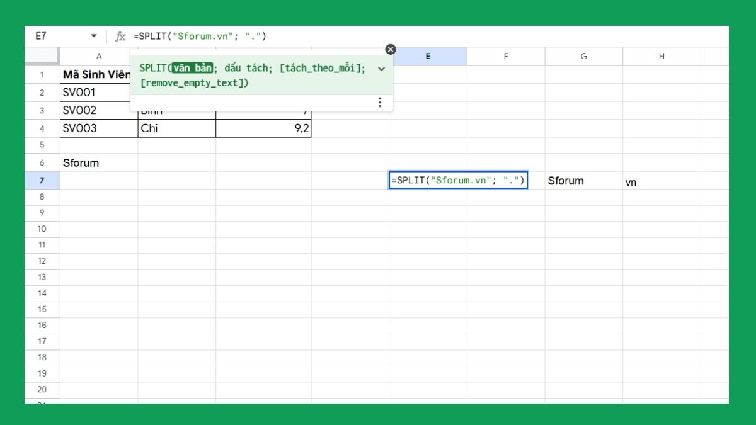Select column E header
The width and height of the screenshot is (756, 425).
coord(428,56)
